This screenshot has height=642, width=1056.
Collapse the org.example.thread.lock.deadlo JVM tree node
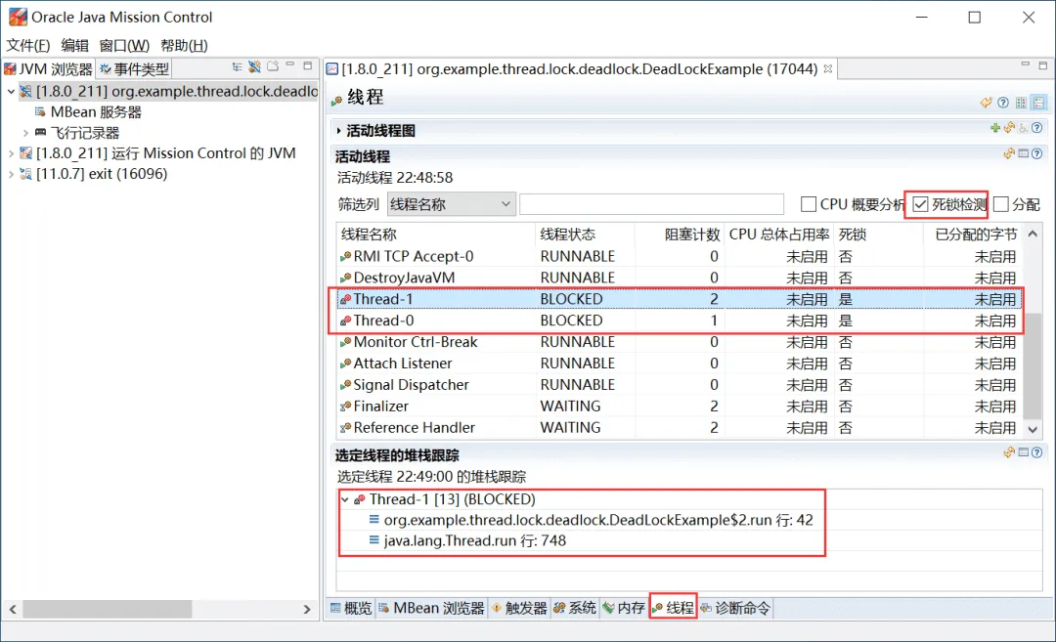pos(12,91)
